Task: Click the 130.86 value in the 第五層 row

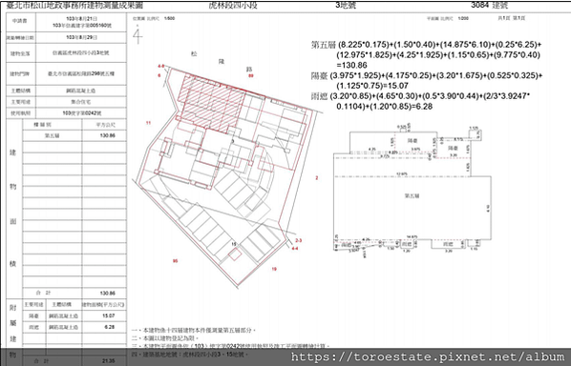Action: pyautogui.click(x=108, y=135)
